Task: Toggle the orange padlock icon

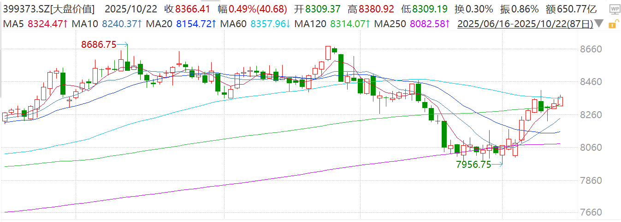Action: (x=612, y=24)
